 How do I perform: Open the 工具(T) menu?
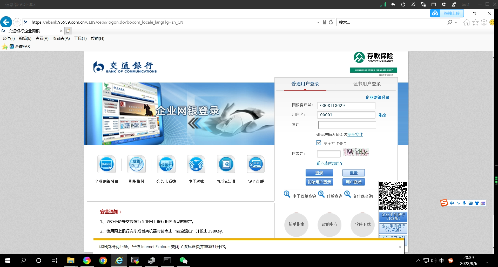[80, 38]
